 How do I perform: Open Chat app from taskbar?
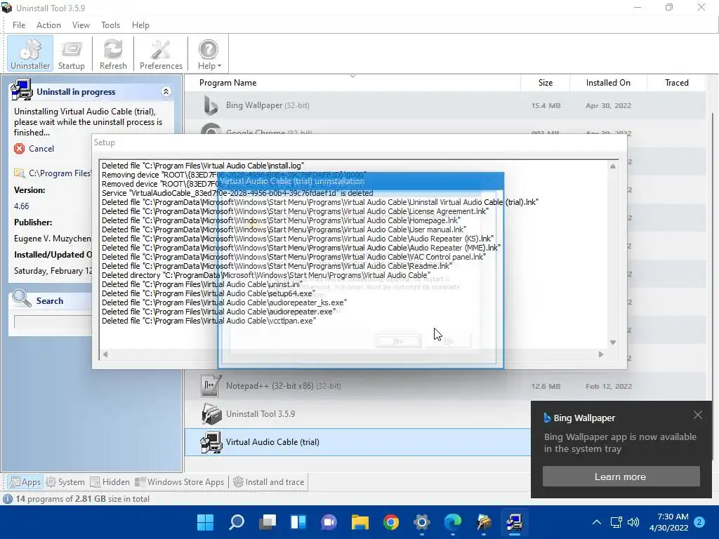(329, 522)
